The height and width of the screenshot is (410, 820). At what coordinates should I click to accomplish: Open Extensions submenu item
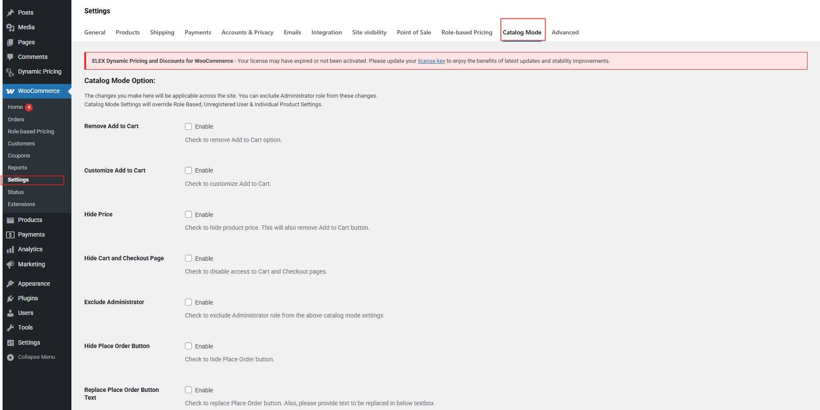click(22, 204)
